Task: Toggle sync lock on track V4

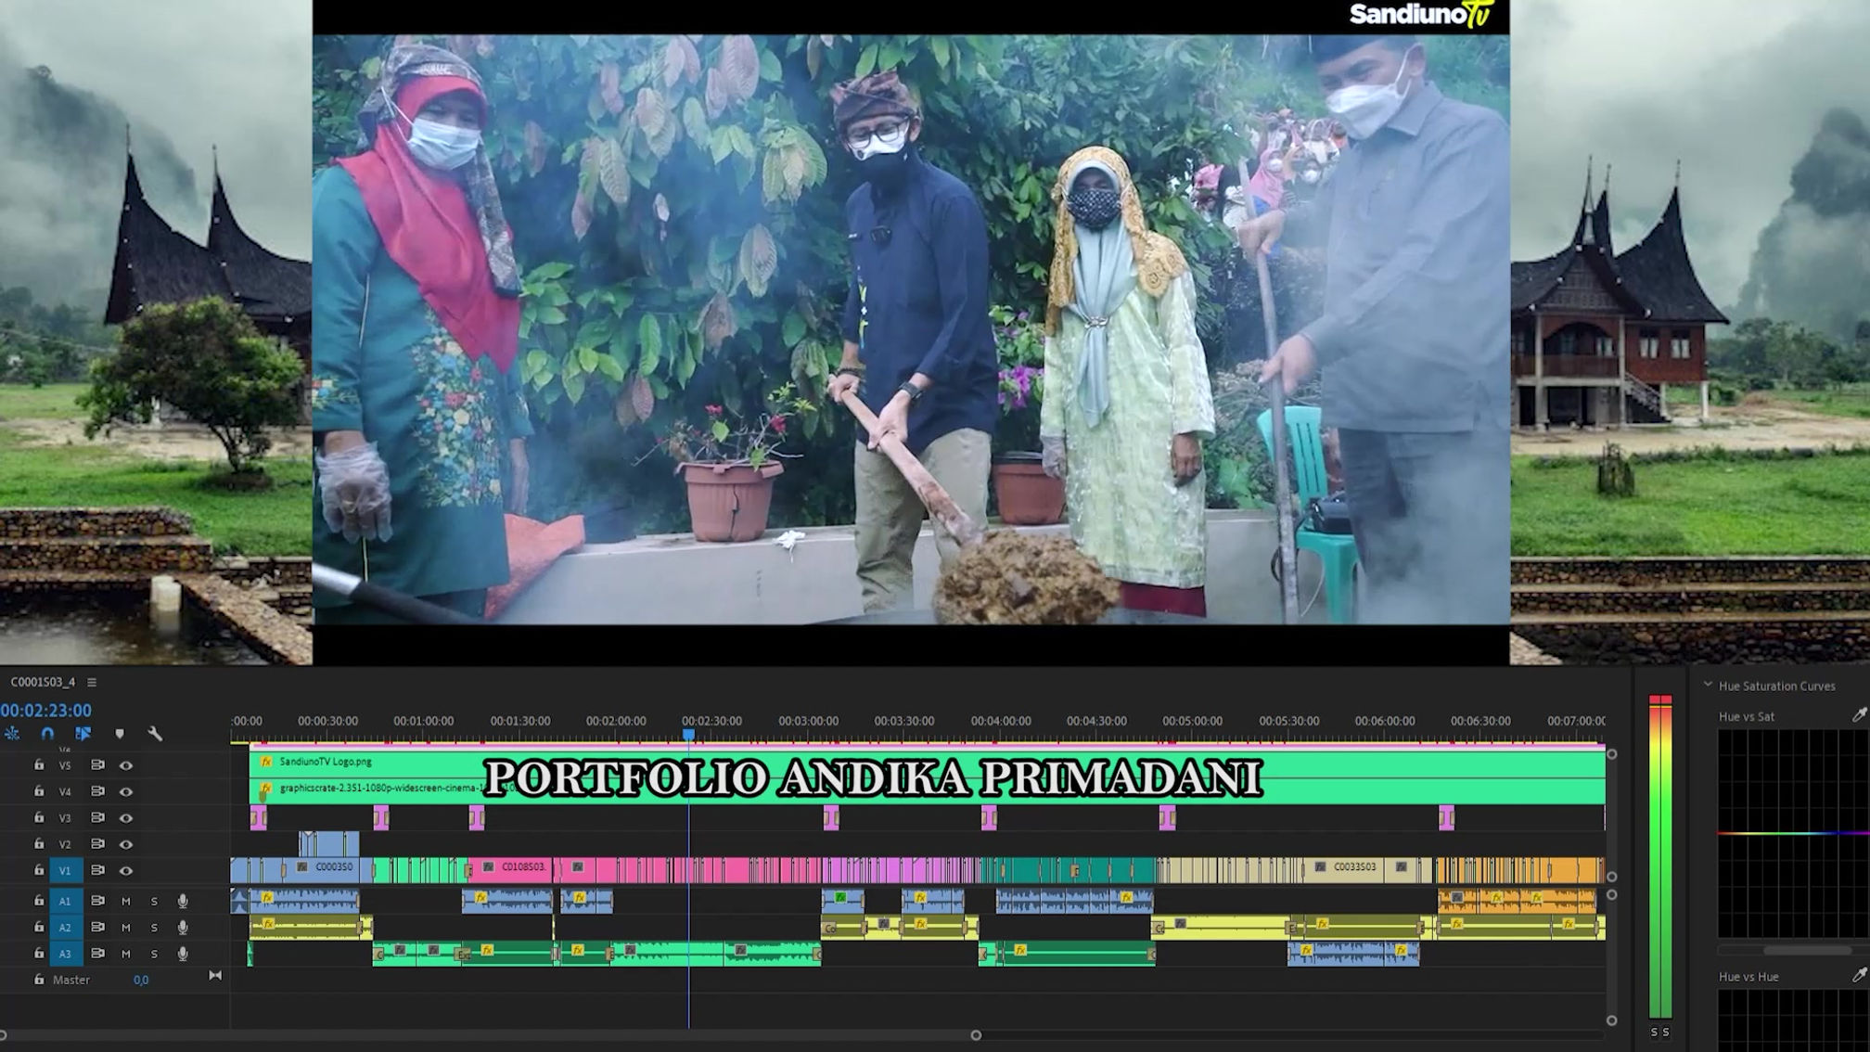Action: point(97,791)
